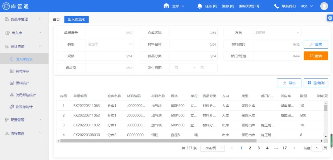
Task: Open the 任务 notification bell
Action: pos(200,6)
